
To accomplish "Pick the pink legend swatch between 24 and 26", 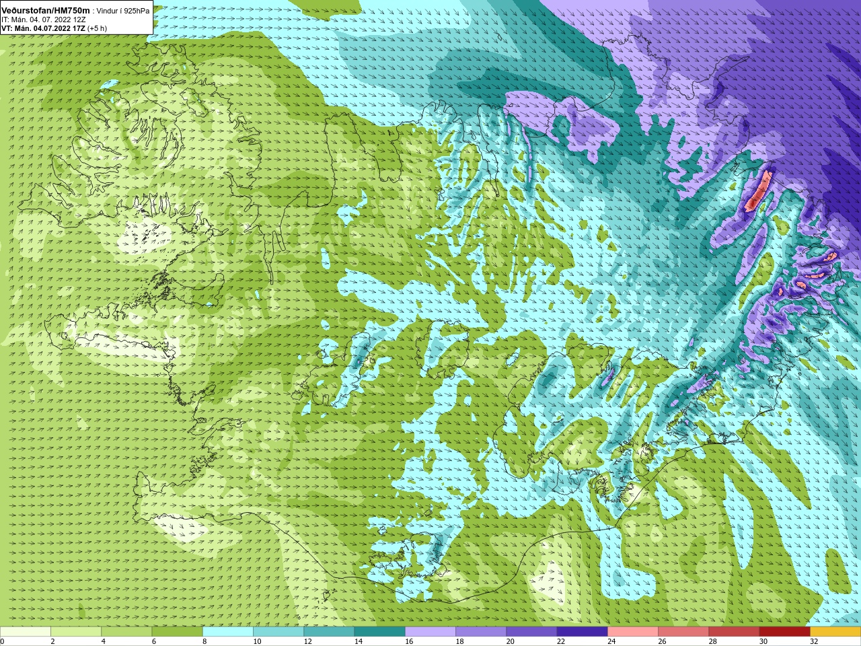I will 633,632.
